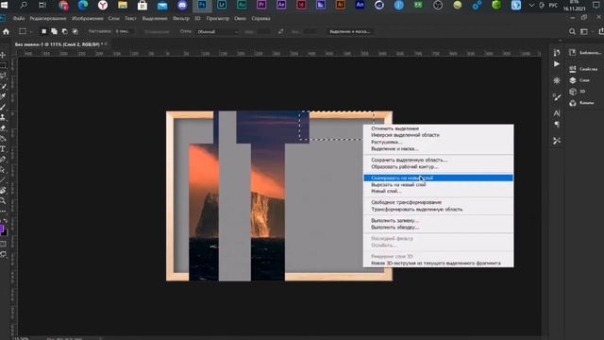
Task: Choose Subtract from selection mode
Action: (x=65, y=31)
